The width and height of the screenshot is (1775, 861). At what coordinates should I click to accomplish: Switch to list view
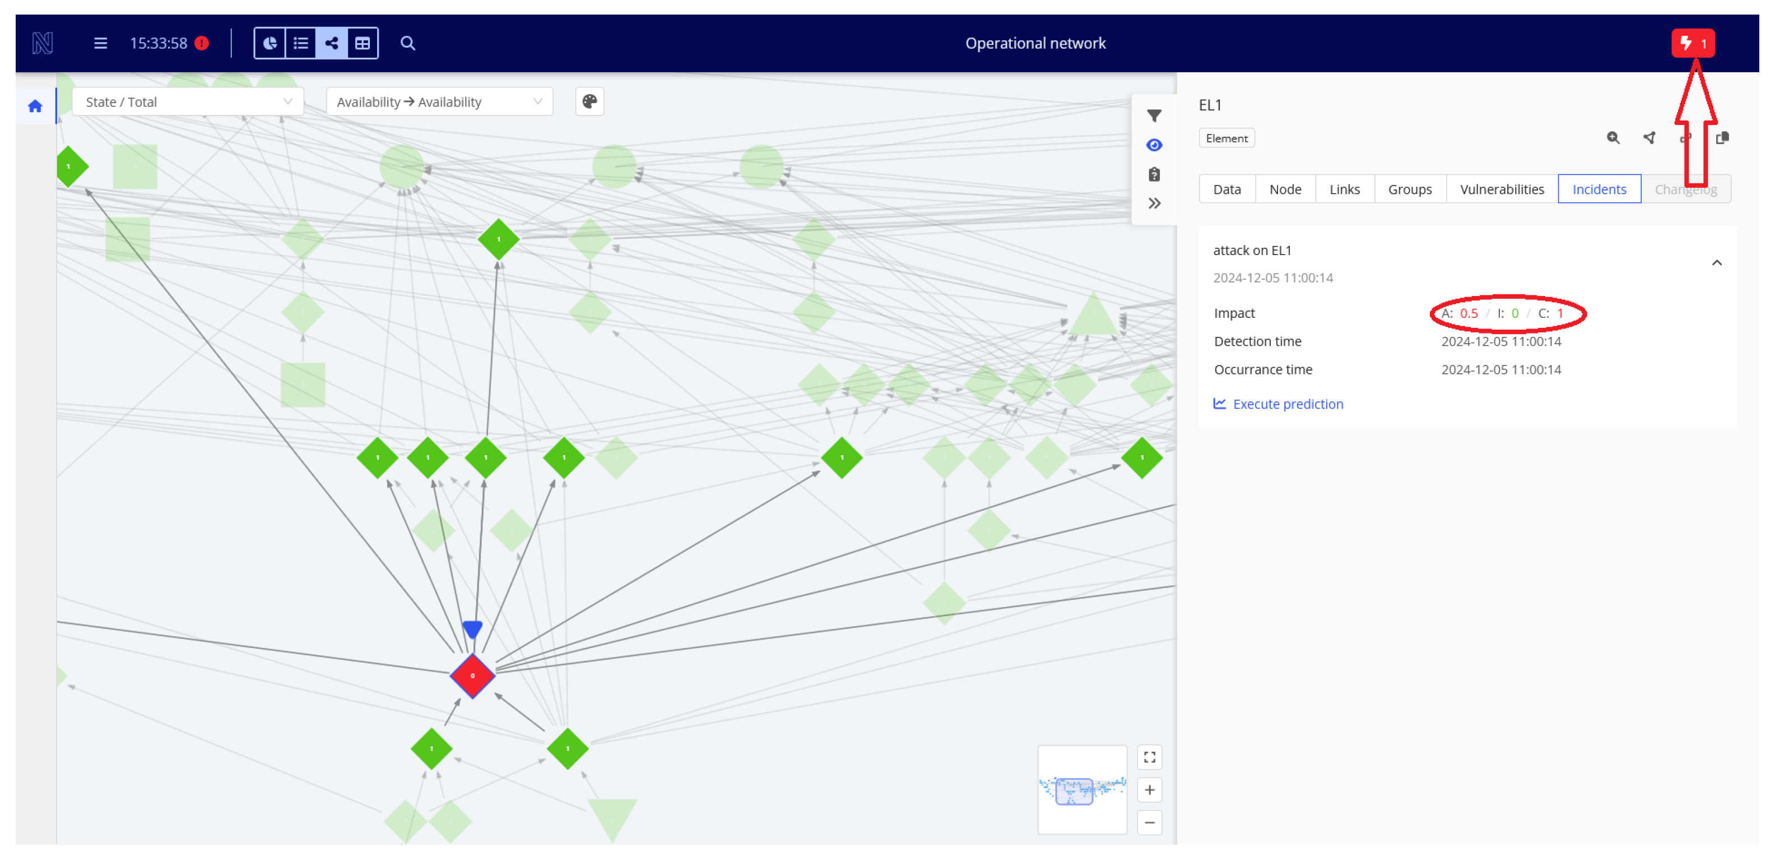tap(300, 43)
